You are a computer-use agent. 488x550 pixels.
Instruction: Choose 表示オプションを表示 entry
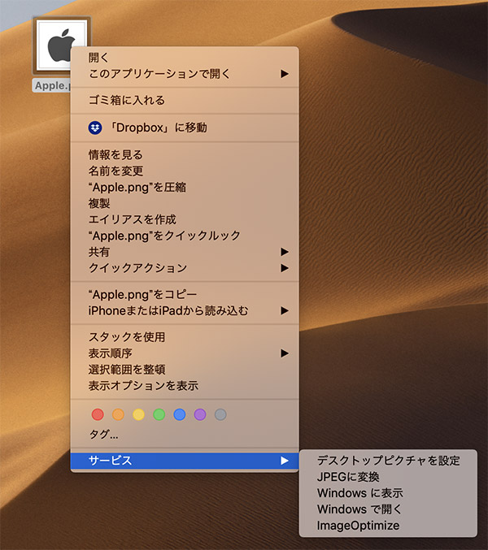coord(185,386)
